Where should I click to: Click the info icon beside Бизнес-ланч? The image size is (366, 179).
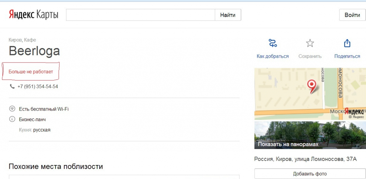(12, 119)
